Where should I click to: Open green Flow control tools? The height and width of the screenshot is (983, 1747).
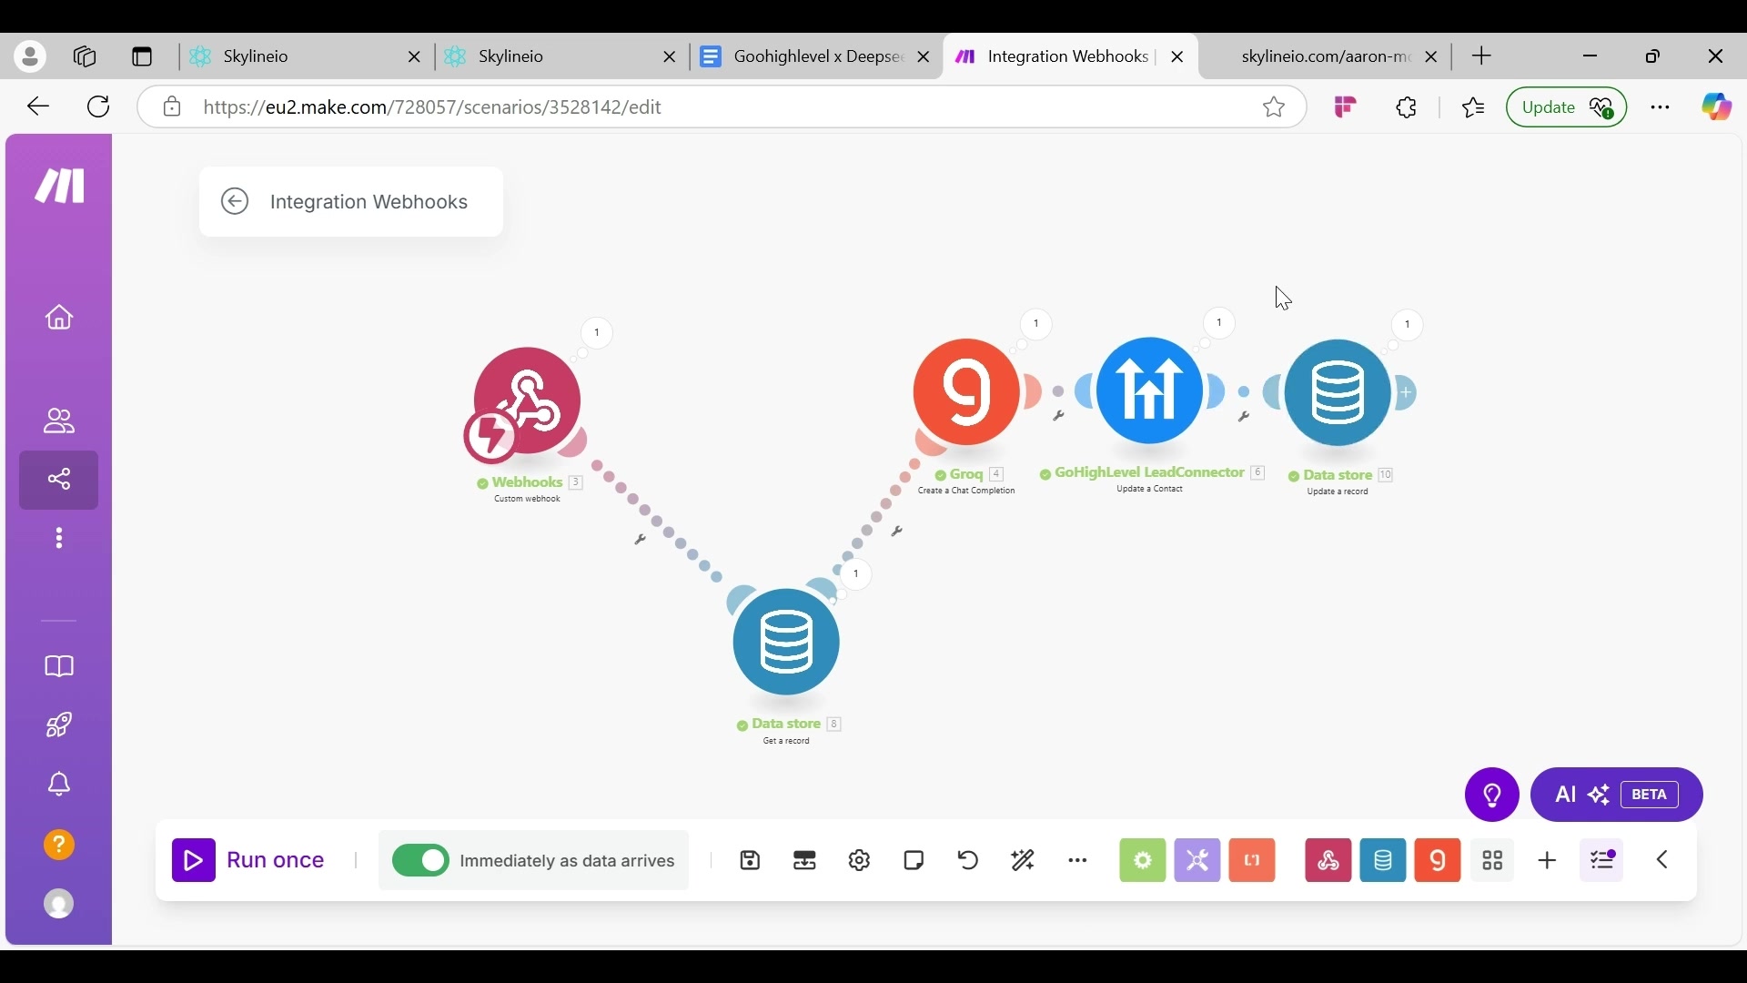coord(1144,861)
